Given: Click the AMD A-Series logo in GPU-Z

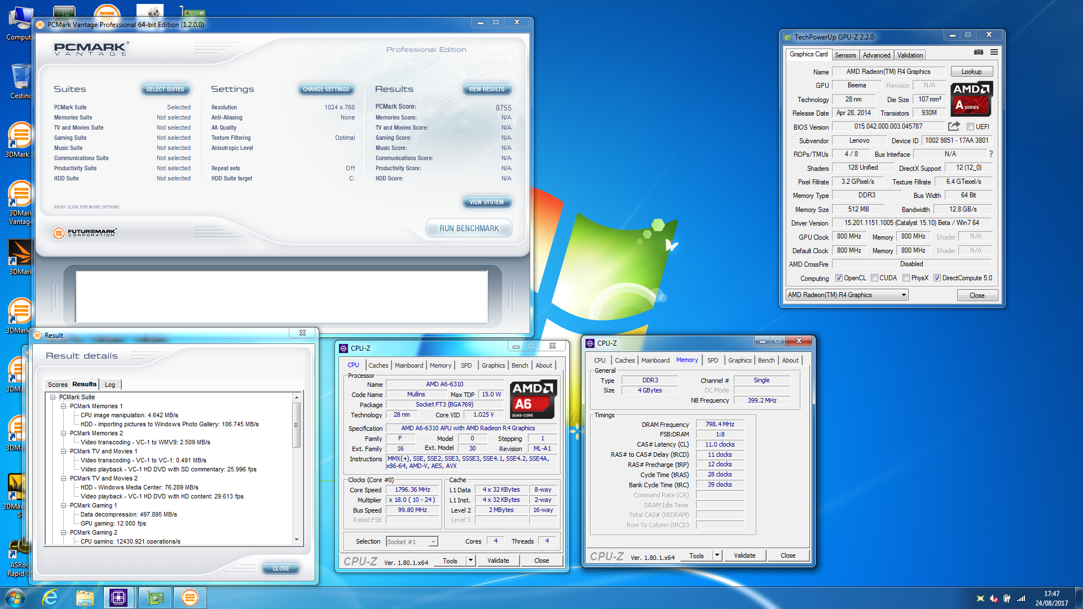Looking at the screenshot, I should pos(971,98).
